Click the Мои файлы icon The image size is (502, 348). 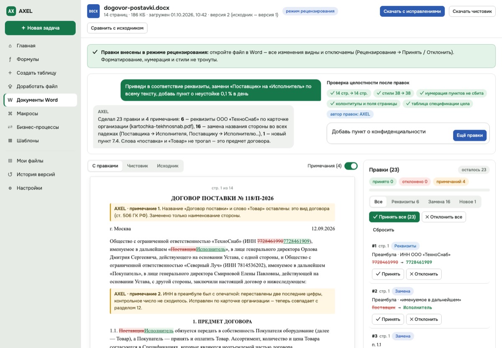[x=10, y=161]
